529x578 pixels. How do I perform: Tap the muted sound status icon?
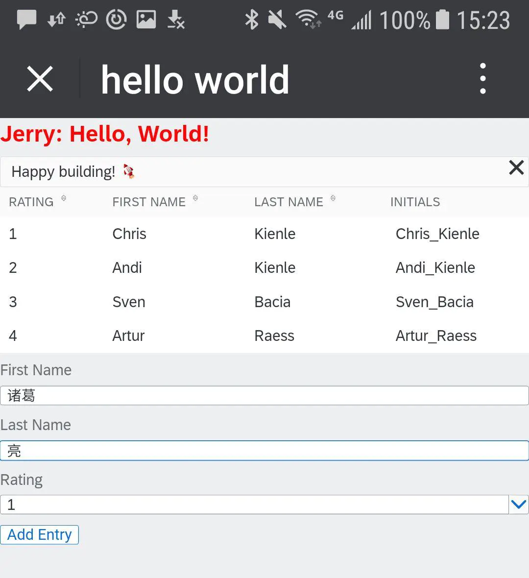(277, 20)
